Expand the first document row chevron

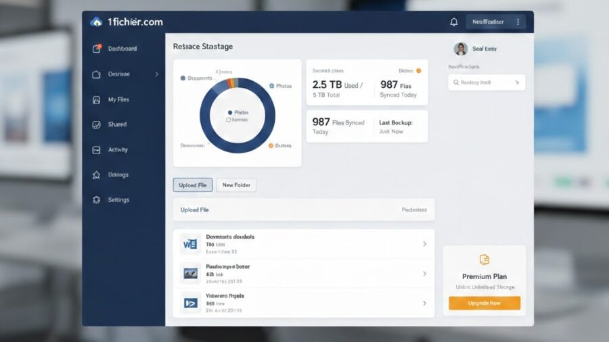pos(424,244)
